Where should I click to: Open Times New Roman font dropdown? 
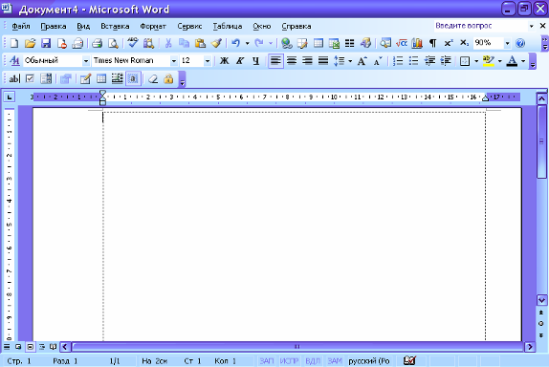click(174, 61)
